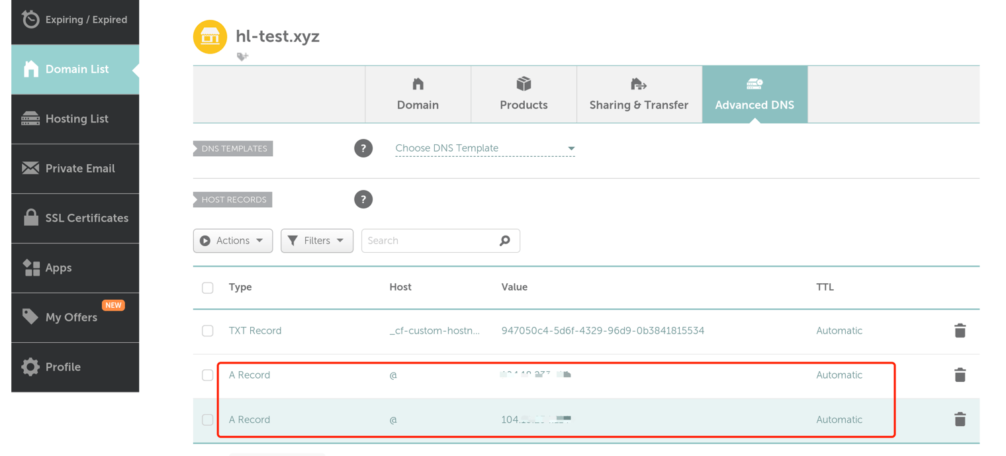Click into the host records Search field
The image size is (1006, 456).
pyautogui.click(x=430, y=241)
